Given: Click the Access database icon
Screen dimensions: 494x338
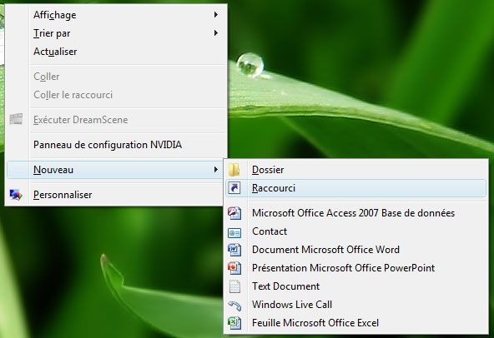Looking at the screenshot, I should point(234,213).
